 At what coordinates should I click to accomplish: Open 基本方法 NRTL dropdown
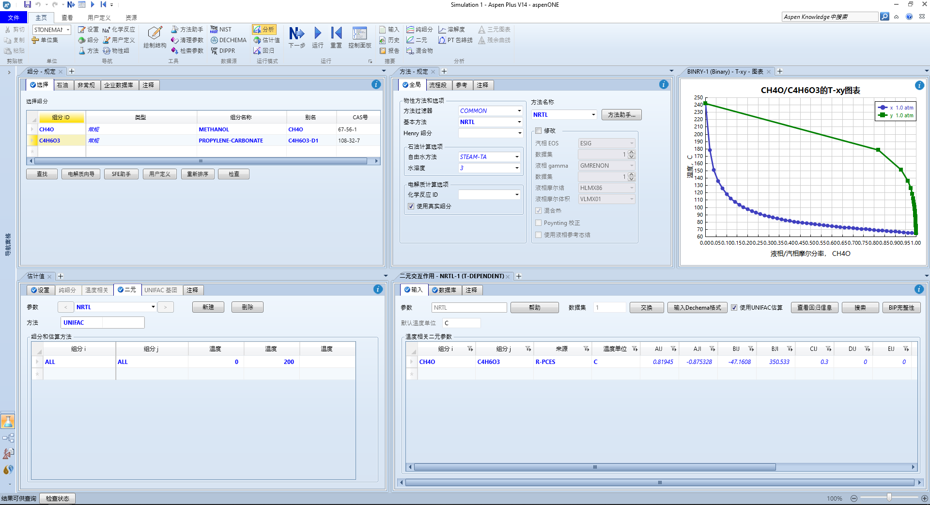519,122
